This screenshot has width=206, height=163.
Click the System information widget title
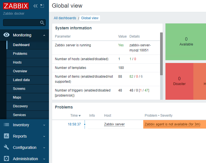[x=73, y=28]
